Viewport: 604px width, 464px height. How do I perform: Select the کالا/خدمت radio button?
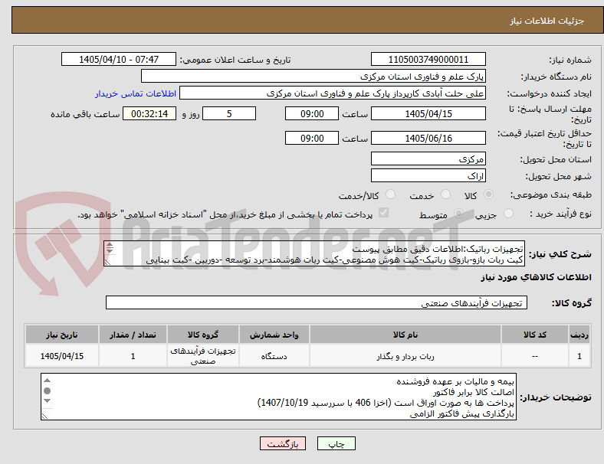[391, 194]
